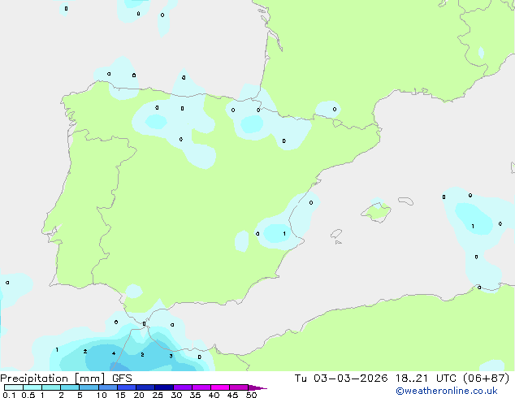This screenshot has height=398, width=515.
Task: Select the 2–5 mm legend color swatch
Action: 70,387
